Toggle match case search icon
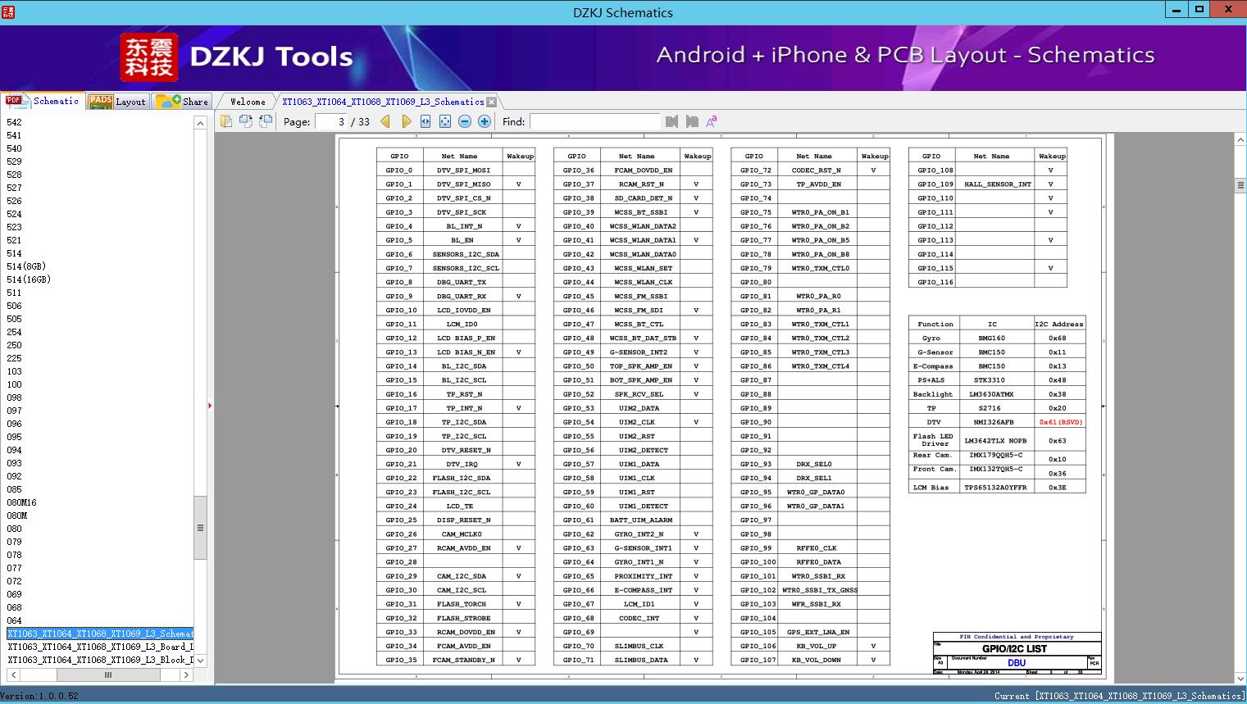The image size is (1247, 704). (x=712, y=121)
